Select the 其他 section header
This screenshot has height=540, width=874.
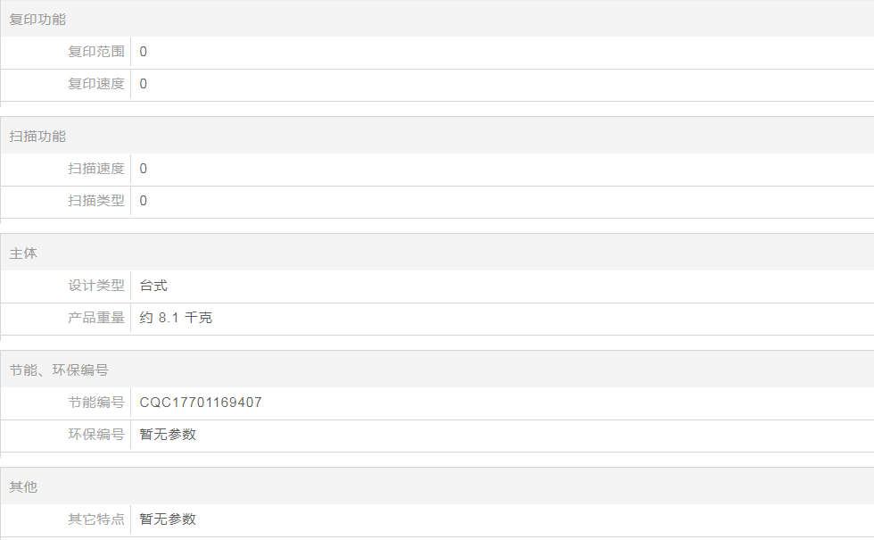tap(23, 487)
